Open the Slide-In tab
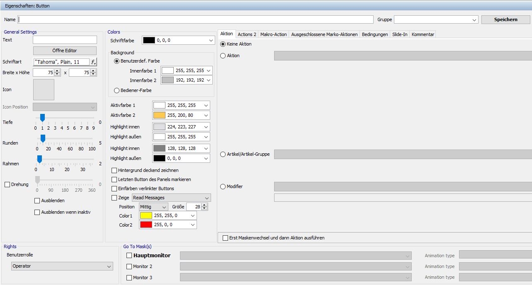This screenshot has height=285, width=532. coord(400,34)
